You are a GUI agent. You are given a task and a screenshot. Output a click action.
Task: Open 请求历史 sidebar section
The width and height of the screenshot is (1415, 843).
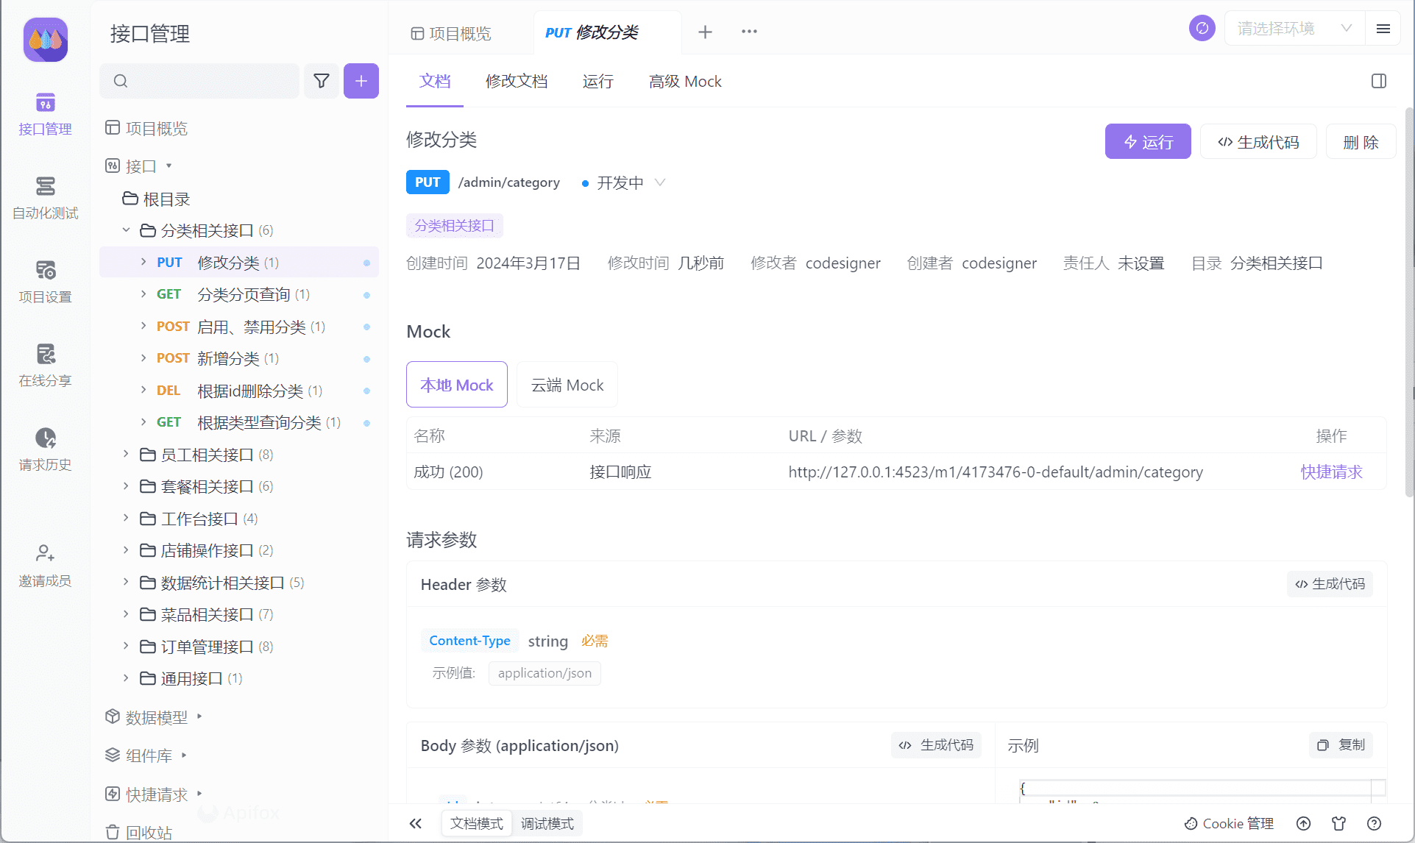tap(45, 450)
